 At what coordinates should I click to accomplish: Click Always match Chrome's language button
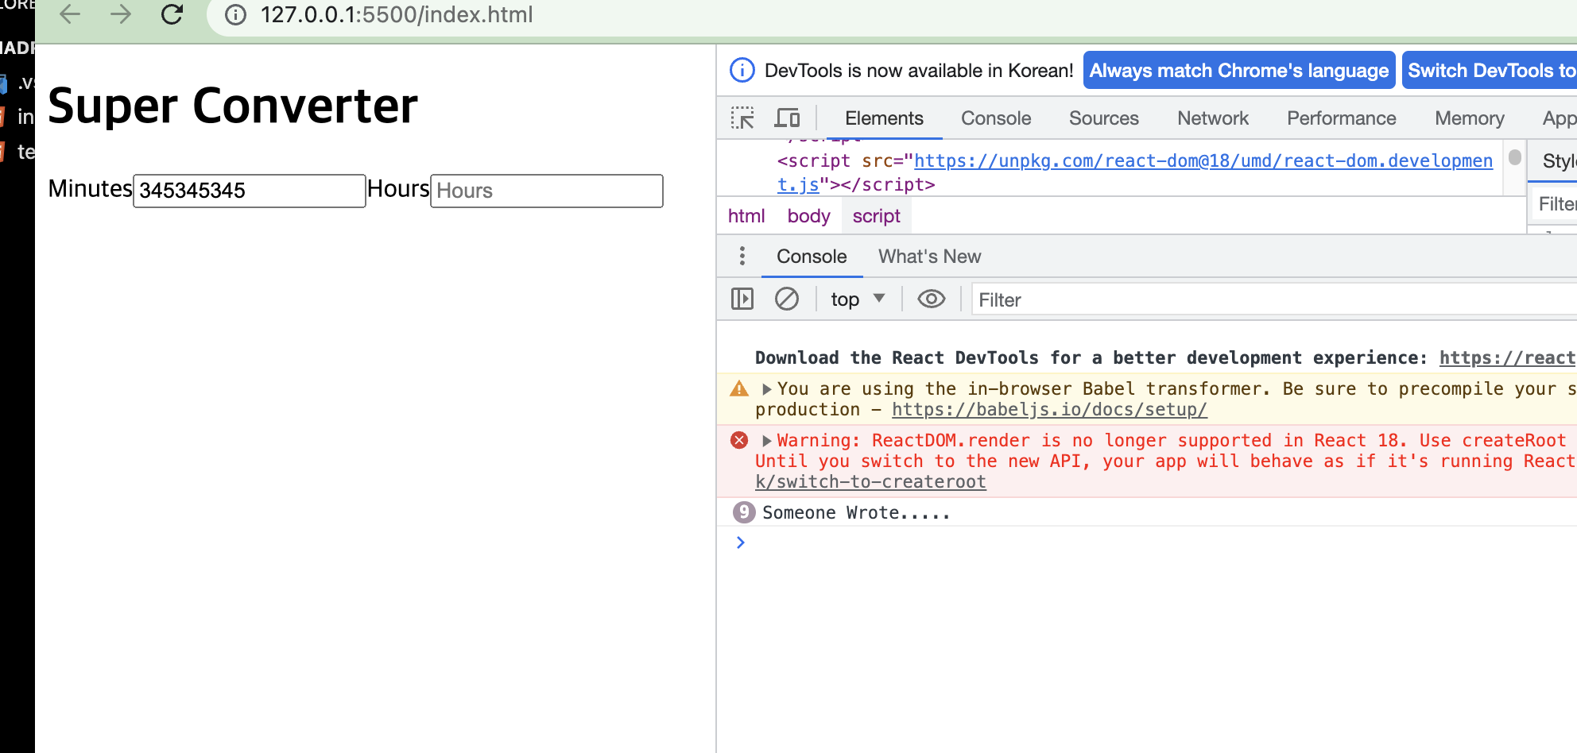click(x=1239, y=71)
